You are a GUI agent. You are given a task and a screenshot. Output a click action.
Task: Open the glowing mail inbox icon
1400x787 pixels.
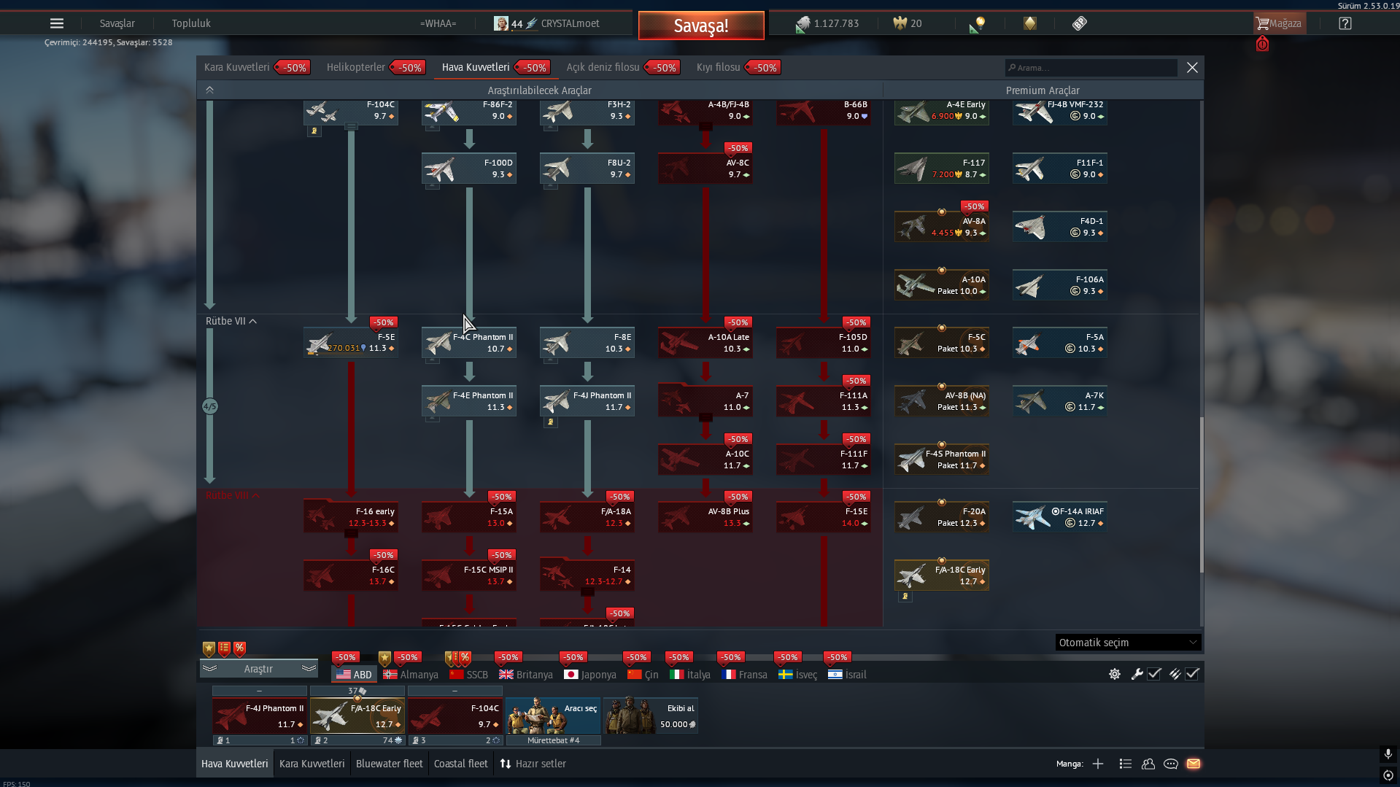pos(1194,764)
